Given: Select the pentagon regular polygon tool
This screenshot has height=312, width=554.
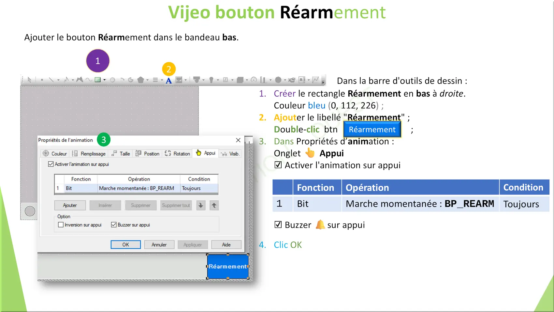Looking at the screenshot, I should pyautogui.click(x=140, y=80).
